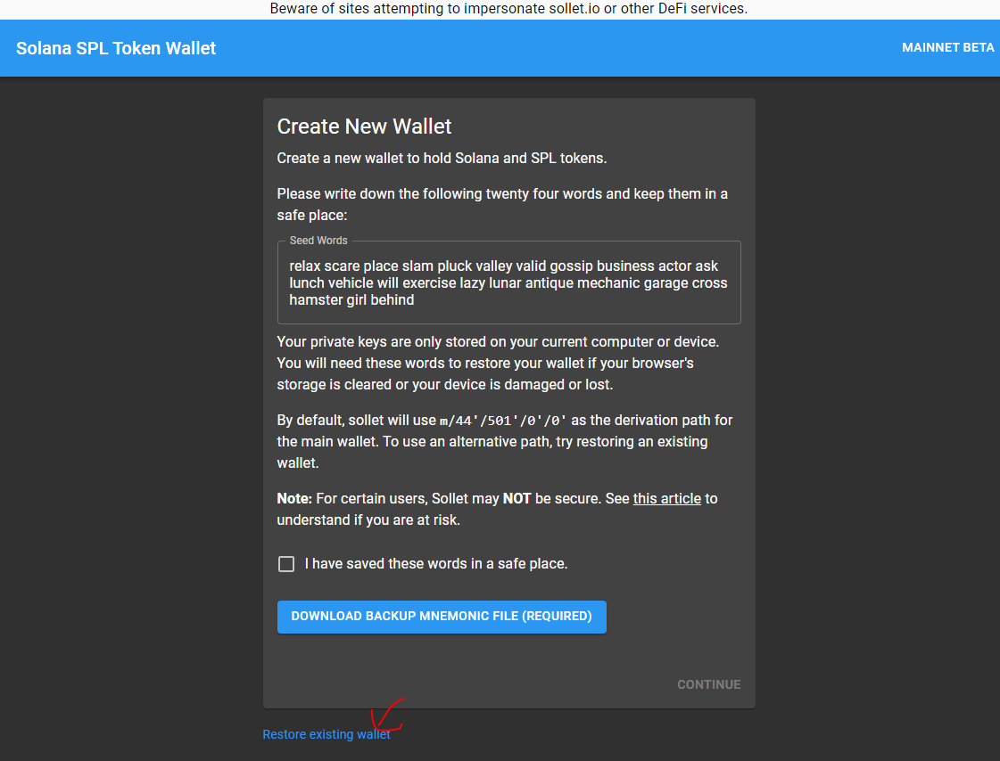The width and height of the screenshot is (1000, 761).
Task: Click the Create New Wallet heading
Action: 364,126
